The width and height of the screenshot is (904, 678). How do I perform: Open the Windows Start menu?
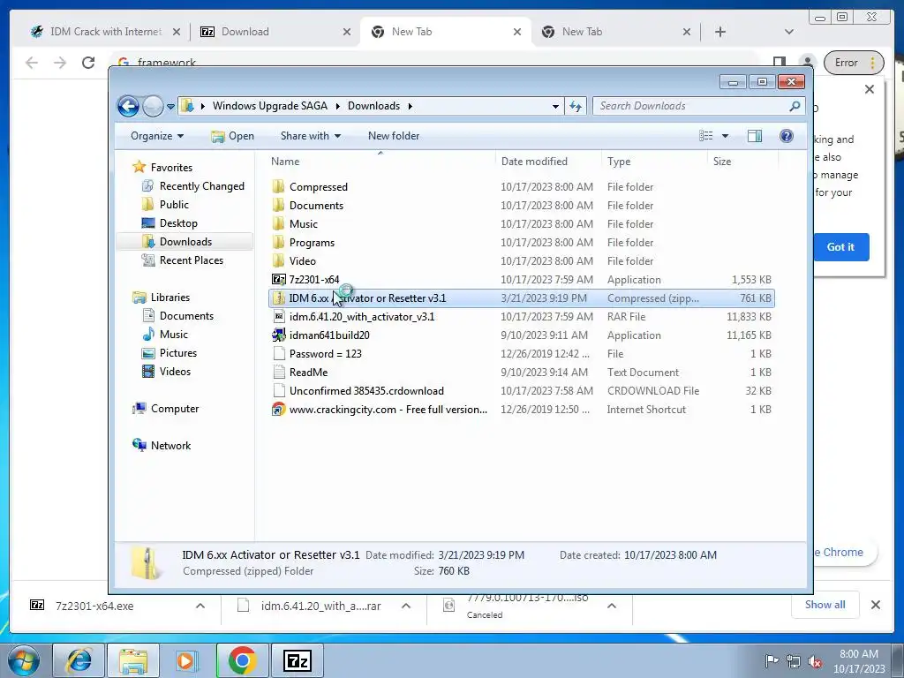tap(23, 660)
